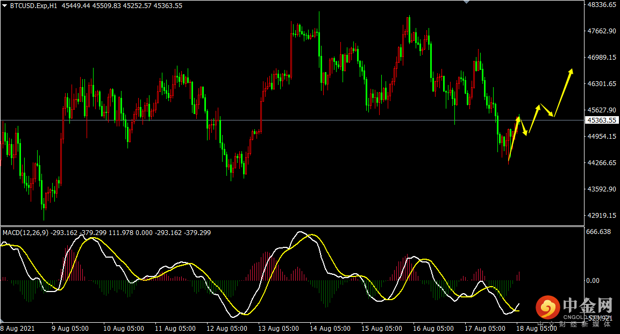The height and width of the screenshot is (334, 620).
Task: Click the 44266.65 price axis label
Action: click(x=601, y=163)
